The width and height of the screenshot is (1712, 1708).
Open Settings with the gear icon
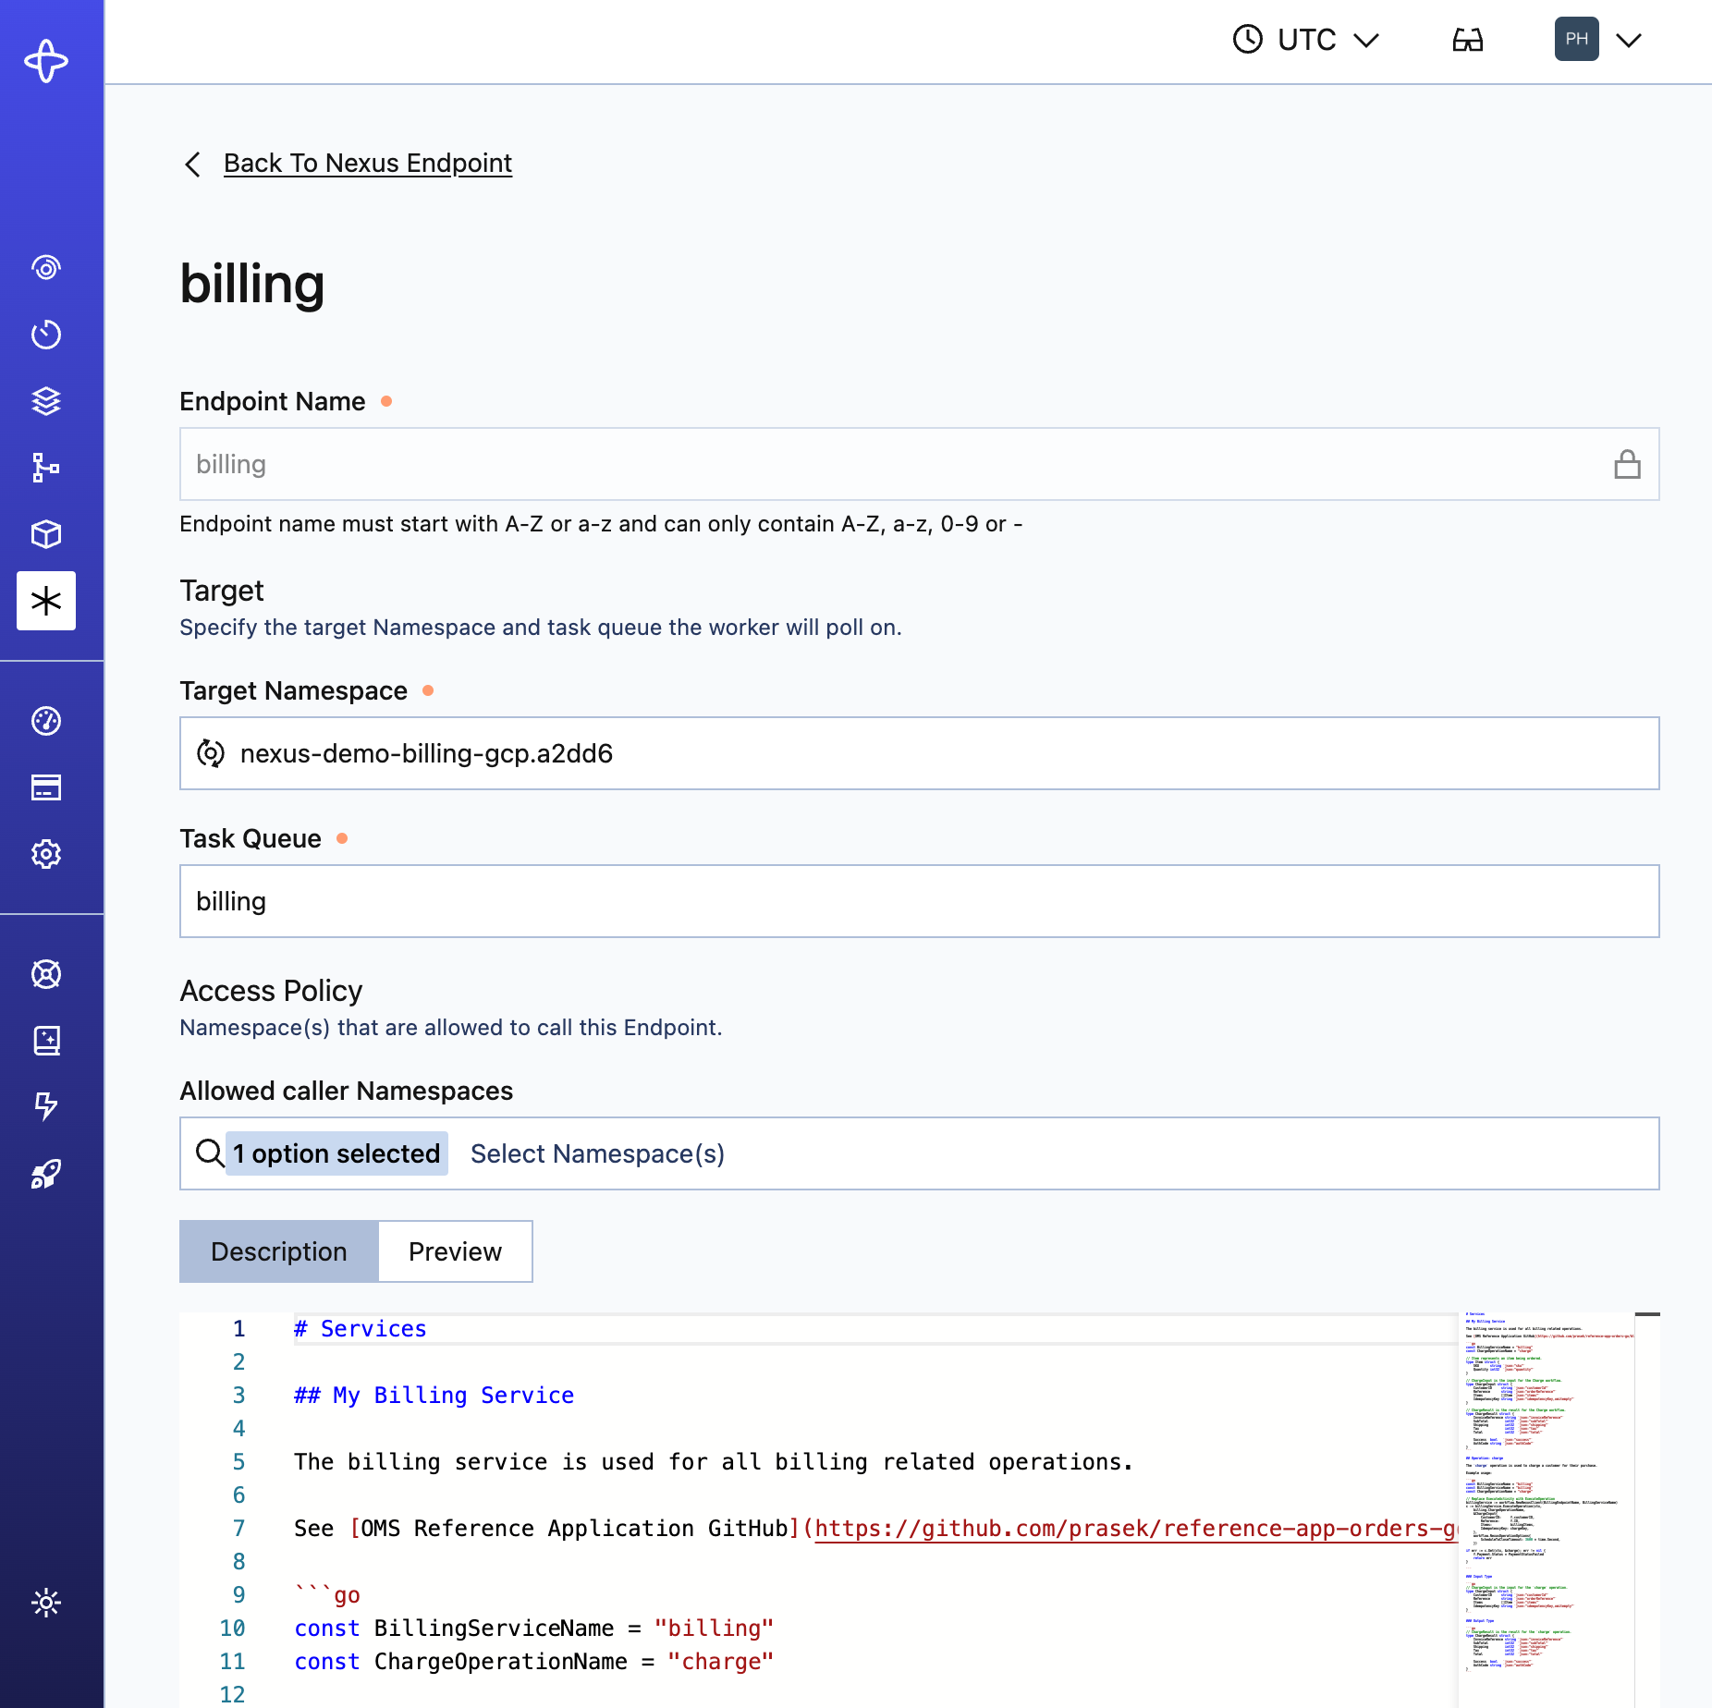(x=45, y=855)
